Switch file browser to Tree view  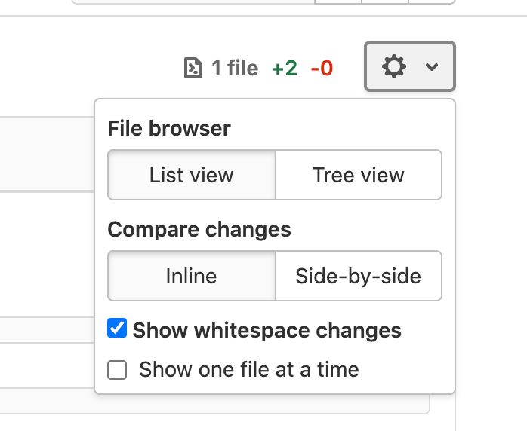(x=359, y=176)
